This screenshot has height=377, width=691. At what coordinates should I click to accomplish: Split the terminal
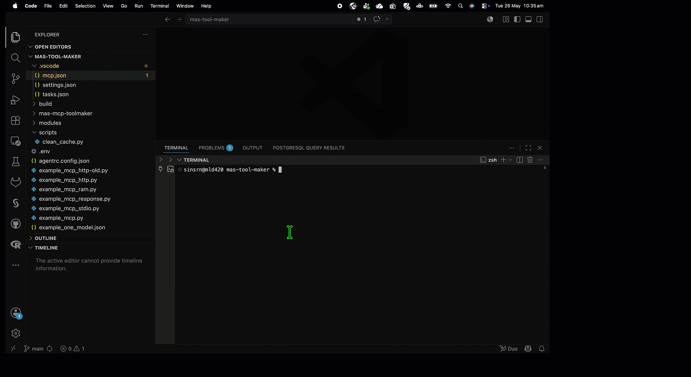(519, 160)
